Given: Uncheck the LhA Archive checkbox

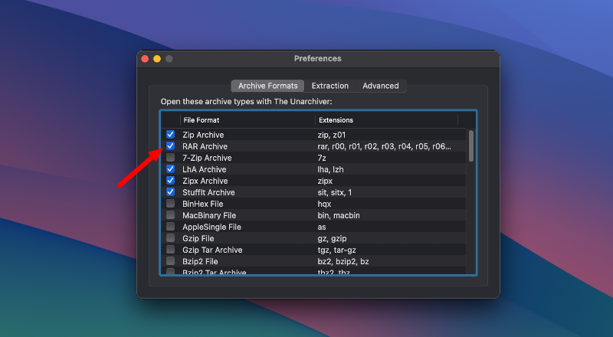Looking at the screenshot, I should pyautogui.click(x=170, y=169).
